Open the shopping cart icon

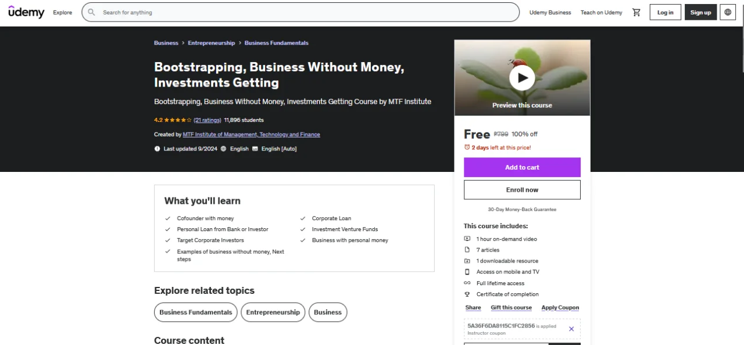(x=636, y=12)
